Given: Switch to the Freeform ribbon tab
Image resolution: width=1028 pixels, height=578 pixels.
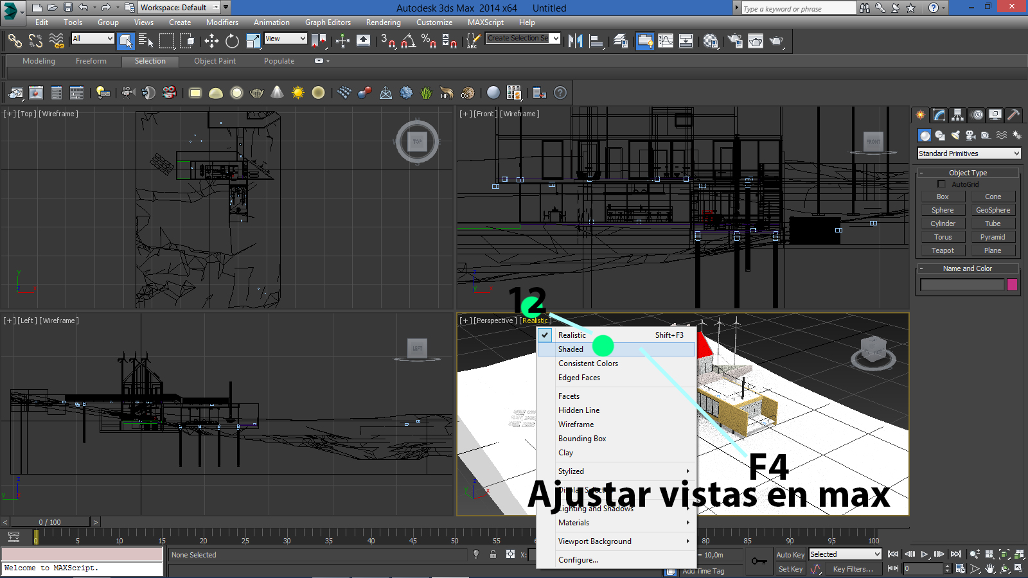Looking at the screenshot, I should pos(91,61).
